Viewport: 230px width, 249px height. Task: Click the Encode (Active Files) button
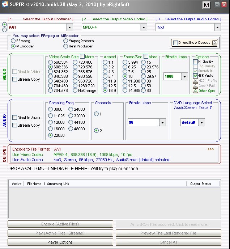click(60, 224)
